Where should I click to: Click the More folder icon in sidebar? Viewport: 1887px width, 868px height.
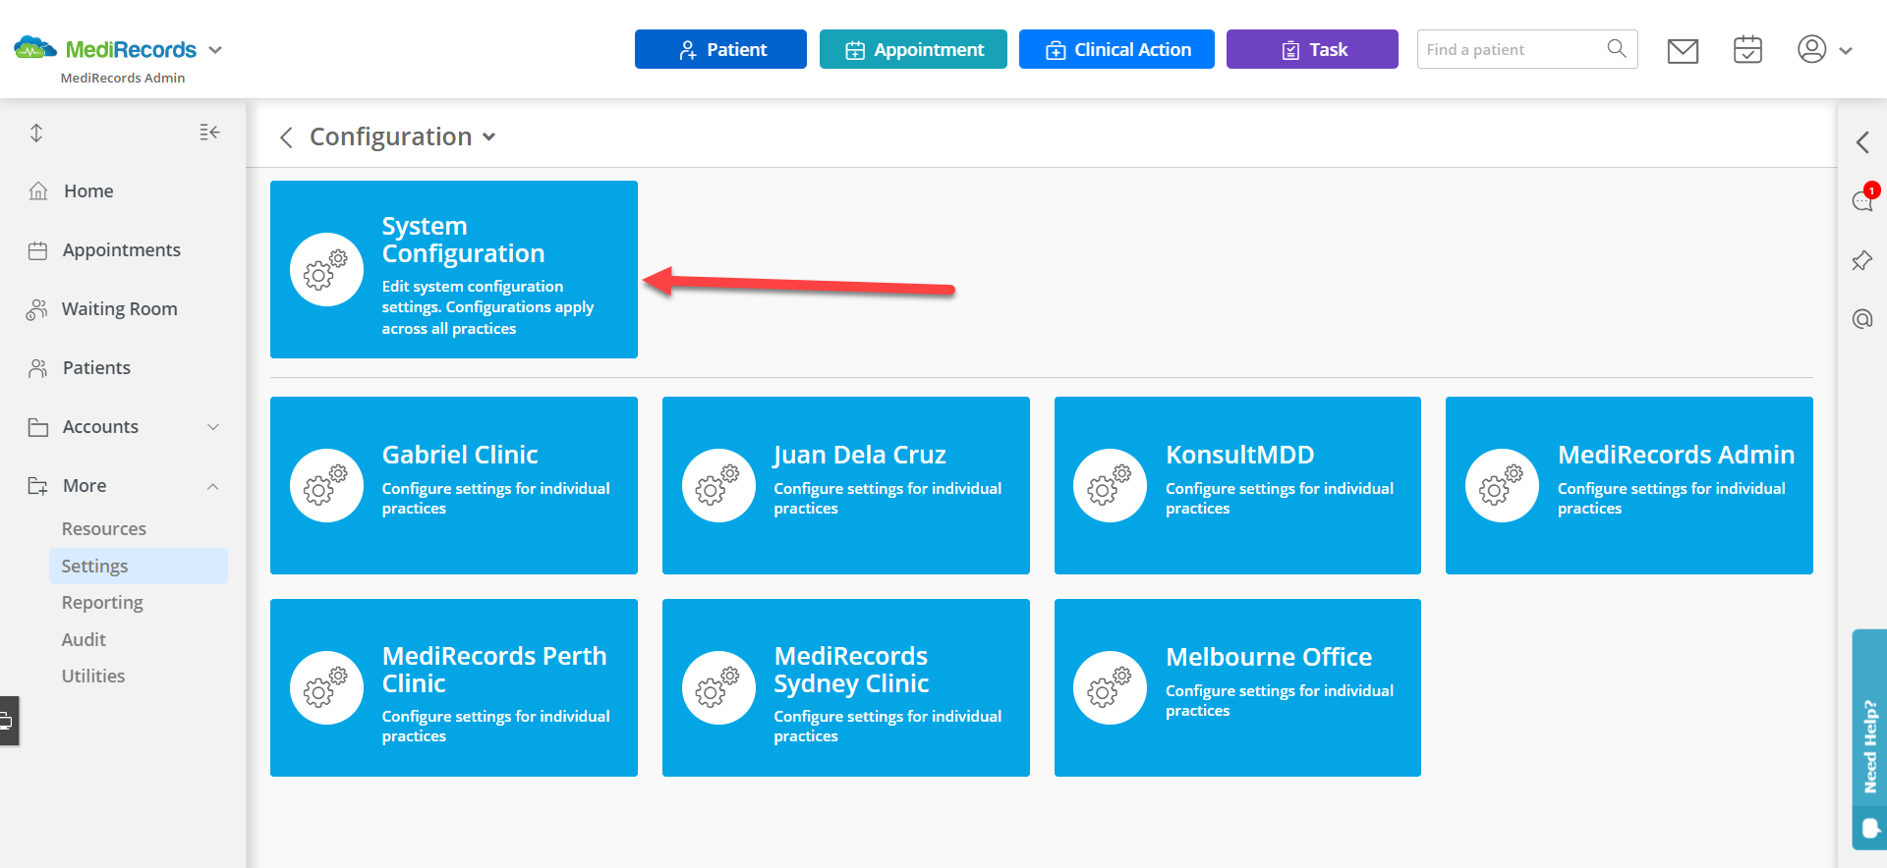pyautogui.click(x=38, y=486)
